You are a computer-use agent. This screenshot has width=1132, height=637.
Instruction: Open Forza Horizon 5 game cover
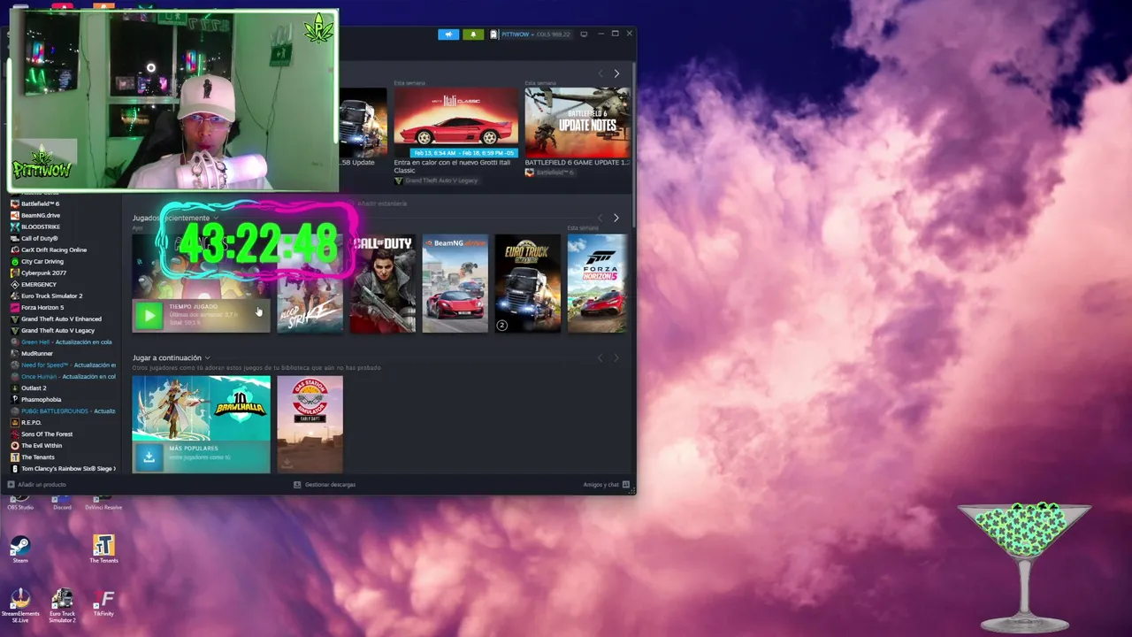598,283
